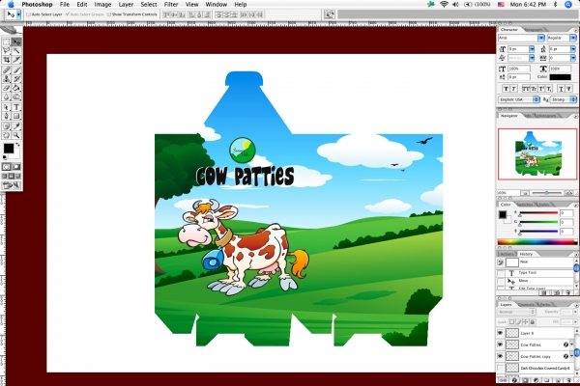
Task: Reset default foreground and background colors
Action: pyautogui.click(x=5, y=157)
